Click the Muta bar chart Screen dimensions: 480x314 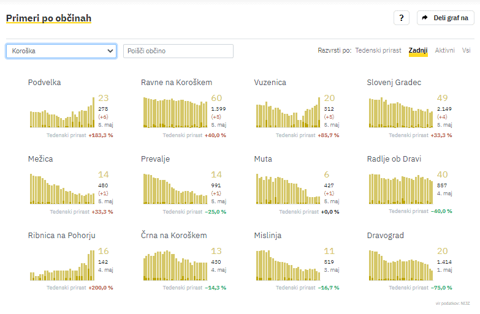pos(288,189)
